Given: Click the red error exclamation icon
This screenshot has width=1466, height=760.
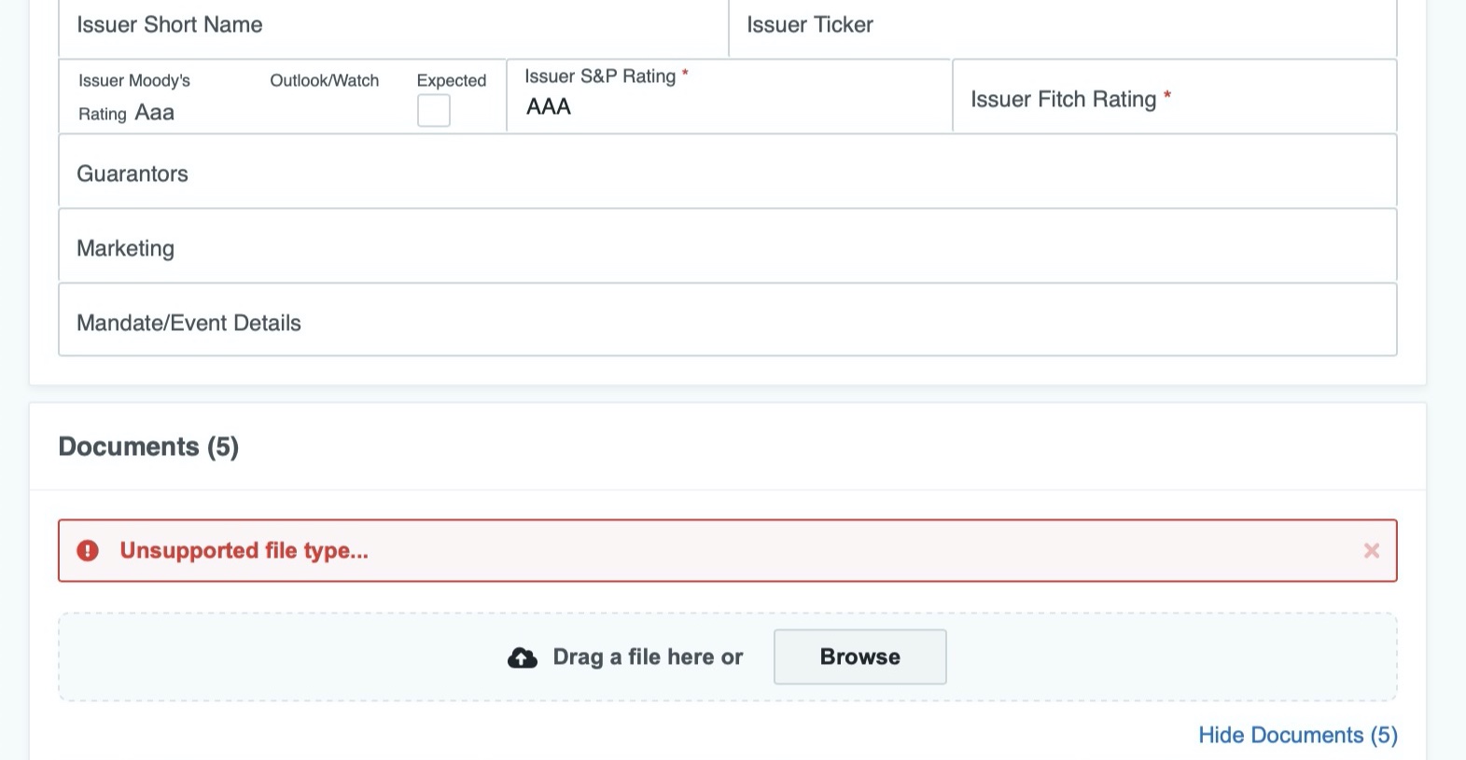Looking at the screenshot, I should (88, 551).
